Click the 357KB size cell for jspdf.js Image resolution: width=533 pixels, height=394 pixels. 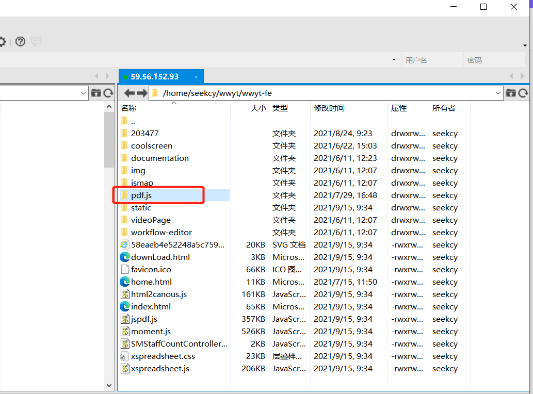253,319
